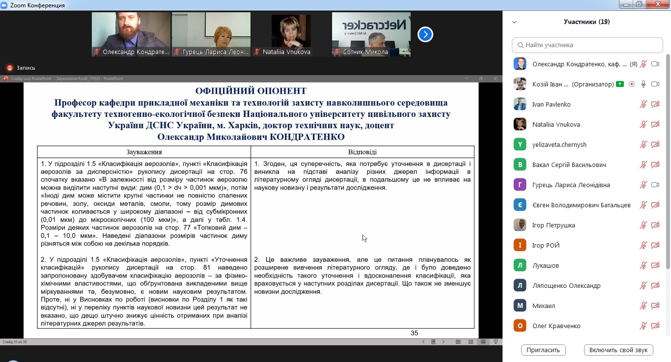The width and height of the screenshot is (671, 362).
Task: Select participant Олег Кравченко in the list
Action: point(556,326)
